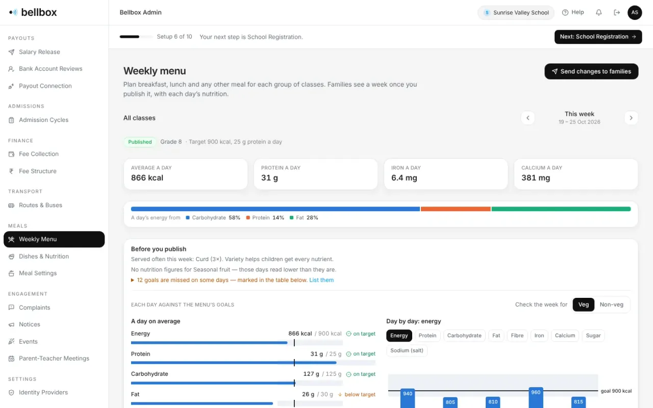This screenshot has width=653, height=408.
Task: Click Next: School Registration button
Action: [x=598, y=37]
